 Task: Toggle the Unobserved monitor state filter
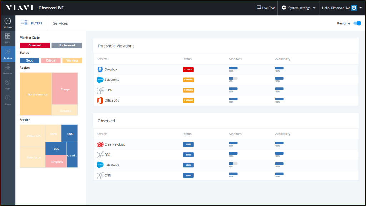[x=67, y=45]
